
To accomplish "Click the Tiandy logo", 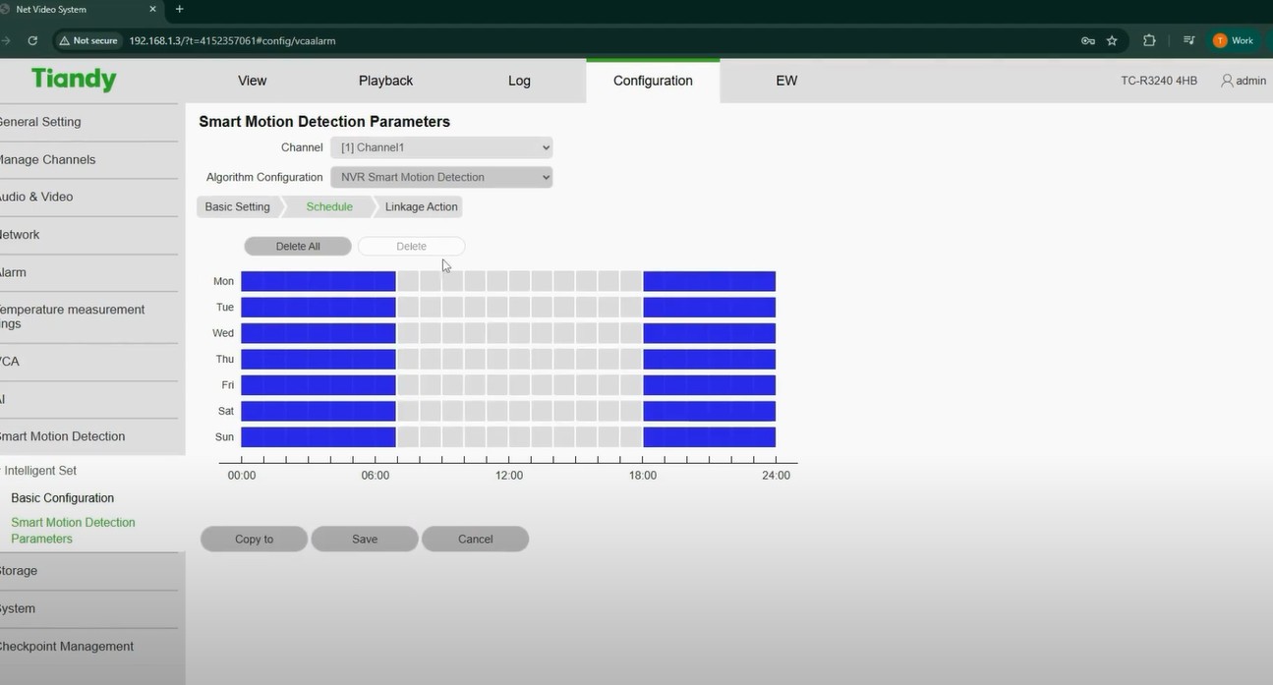I will [x=74, y=80].
